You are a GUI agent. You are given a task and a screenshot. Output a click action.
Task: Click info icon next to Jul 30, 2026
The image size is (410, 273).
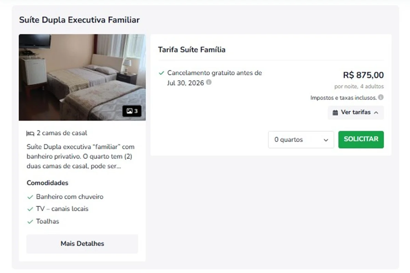[209, 82]
